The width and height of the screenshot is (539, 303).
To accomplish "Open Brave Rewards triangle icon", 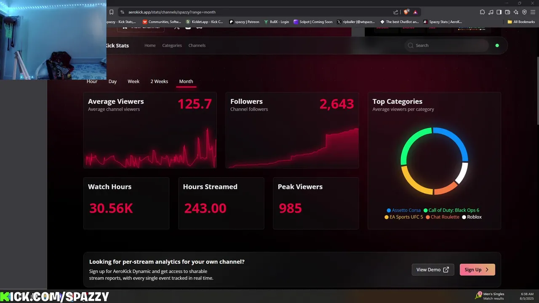I will (415, 12).
